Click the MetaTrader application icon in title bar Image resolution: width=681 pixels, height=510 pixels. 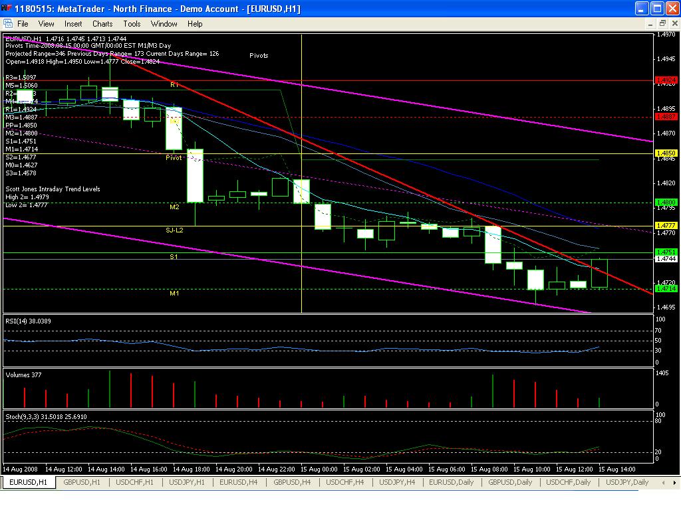tap(7, 9)
